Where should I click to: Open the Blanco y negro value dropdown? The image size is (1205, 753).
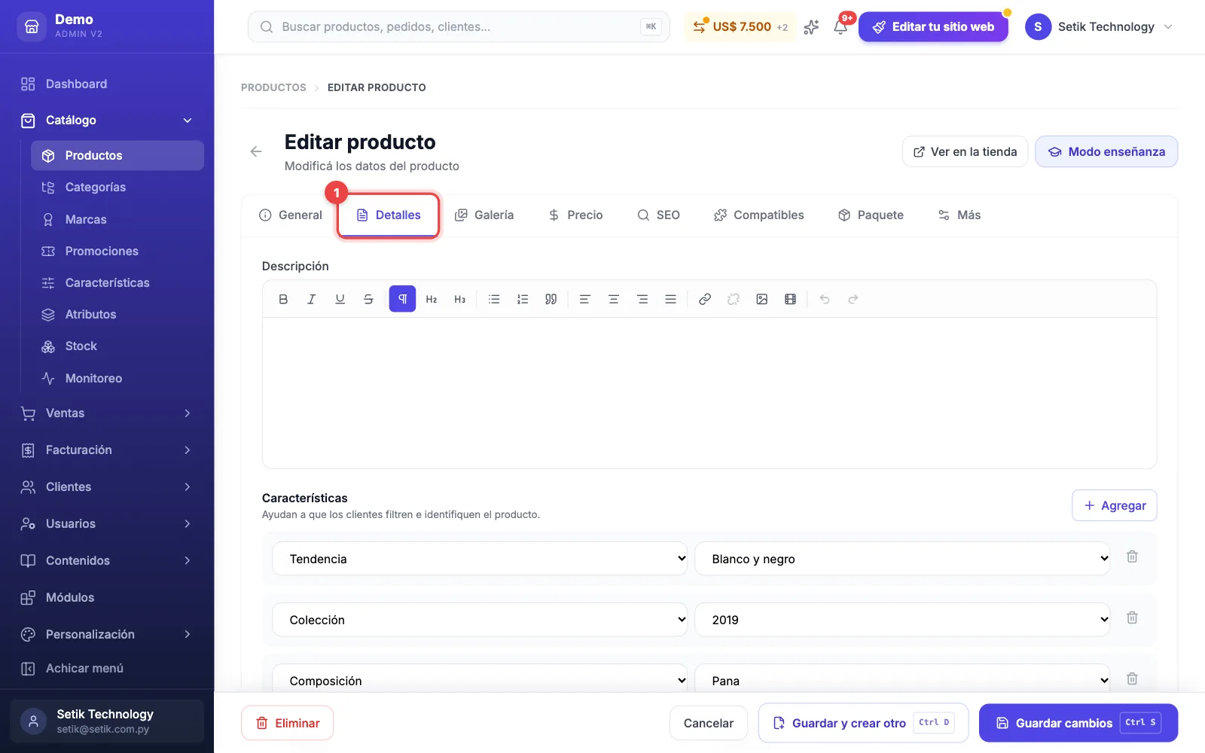(x=902, y=559)
